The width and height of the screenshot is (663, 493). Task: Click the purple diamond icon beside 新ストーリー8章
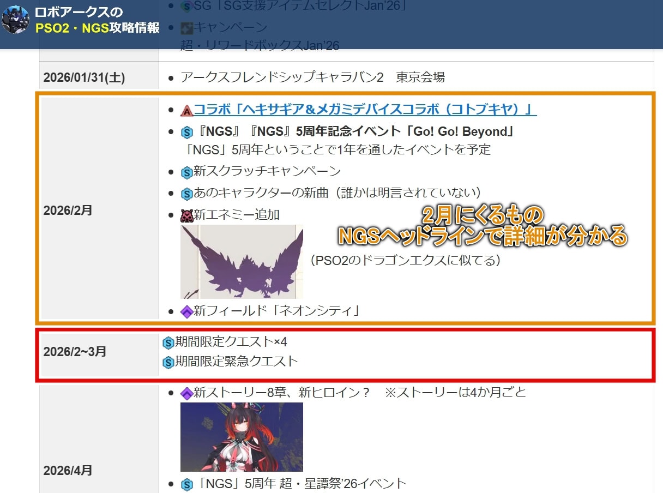[x=187, y=393]
